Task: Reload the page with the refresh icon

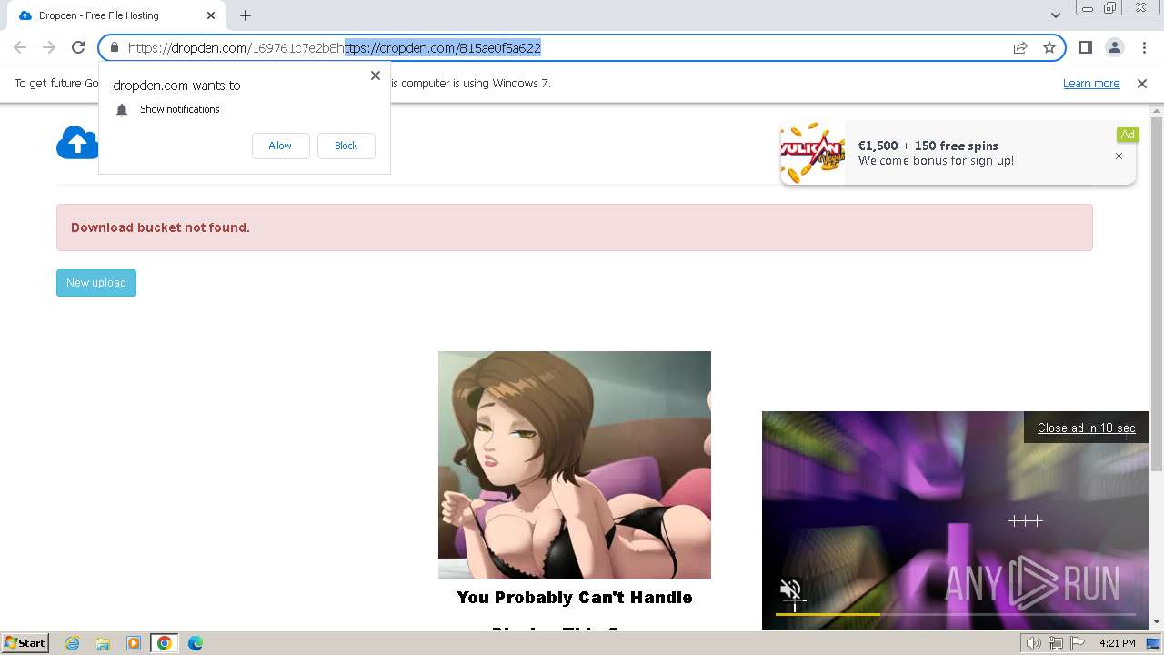Action: pyautogui.click(x=78, y=47)
